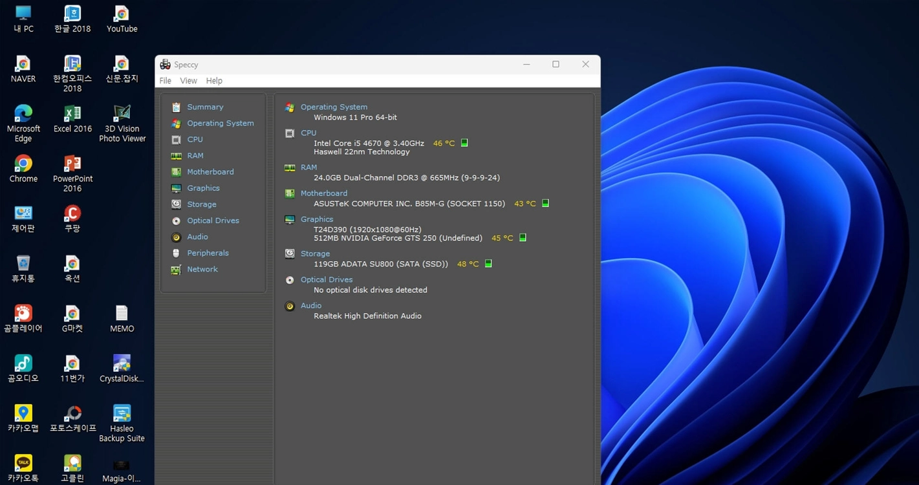This screenshot has height=485, width=919.
Task: Open the RAM heading link in summary
Action: pyautogui.click(x=308, y=167)
